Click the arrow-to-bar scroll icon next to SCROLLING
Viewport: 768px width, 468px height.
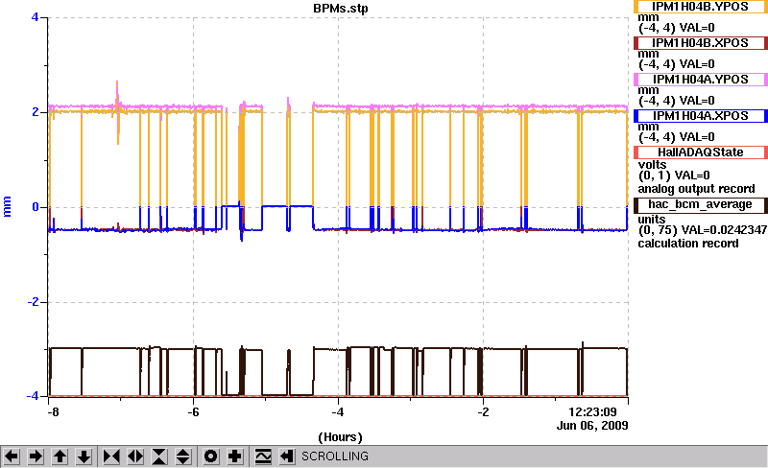(287, 456)
